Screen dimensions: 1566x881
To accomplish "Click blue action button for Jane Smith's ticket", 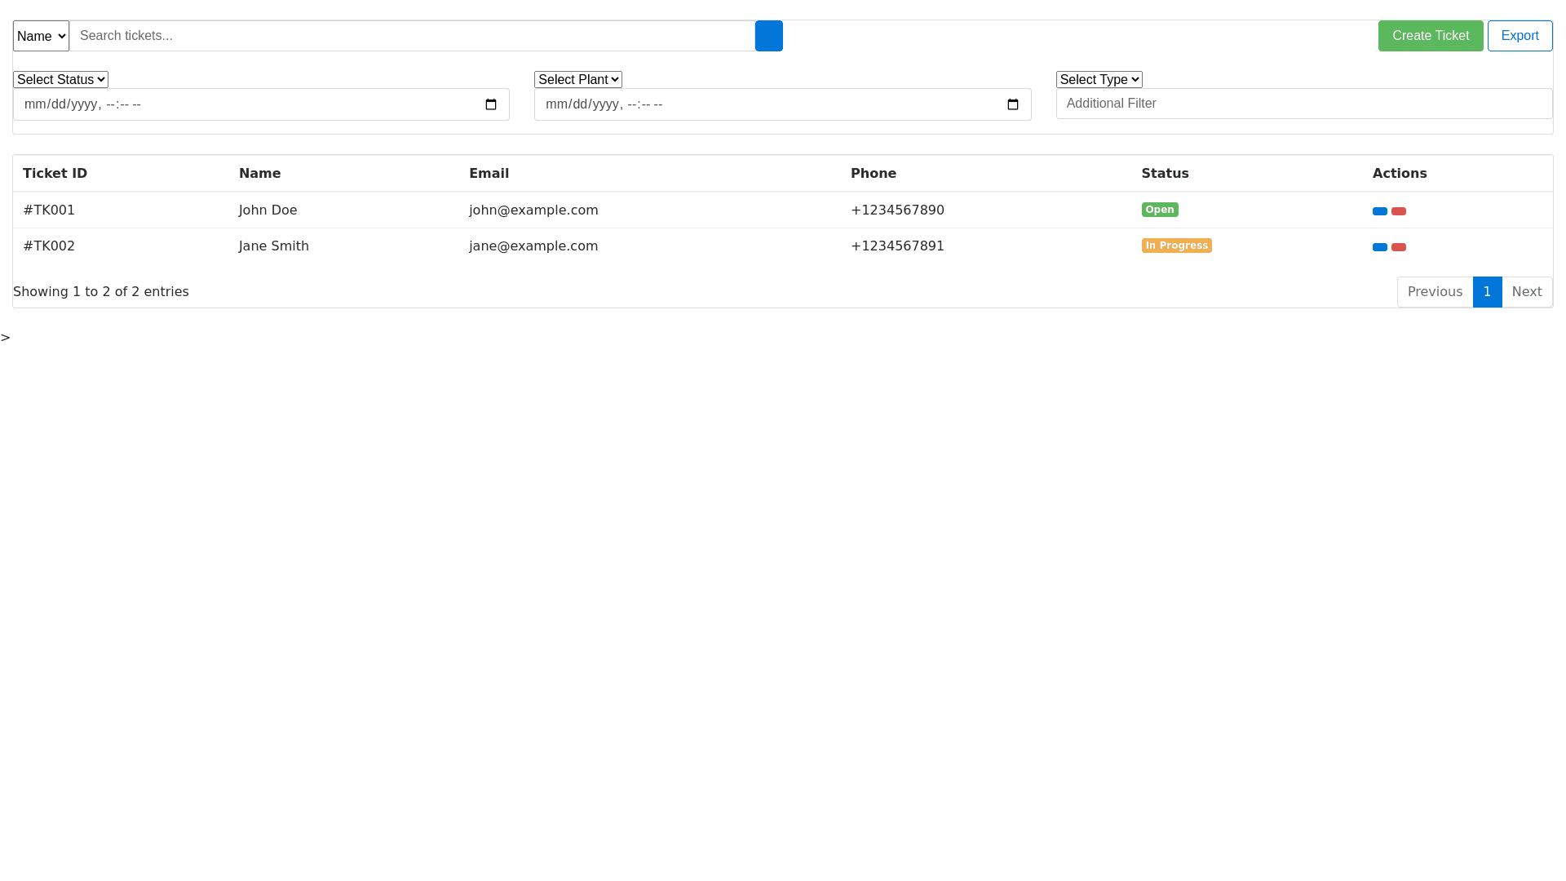I will coord(1379,247).
